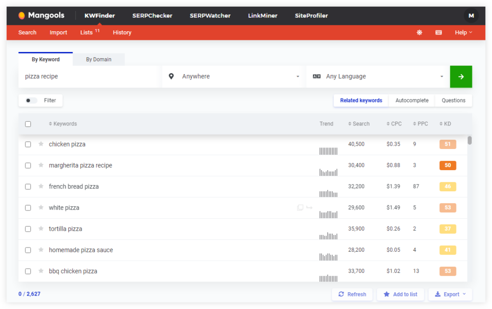The image size is (492, 309).
Task: View the margherita pizza recipe trend chart
Action: coord(328,172)
